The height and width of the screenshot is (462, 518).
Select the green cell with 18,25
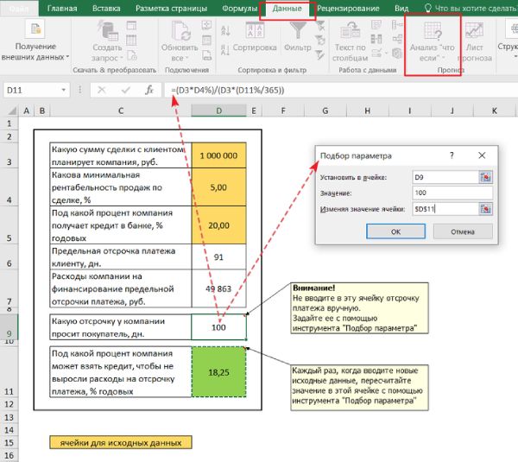[218, 370]
